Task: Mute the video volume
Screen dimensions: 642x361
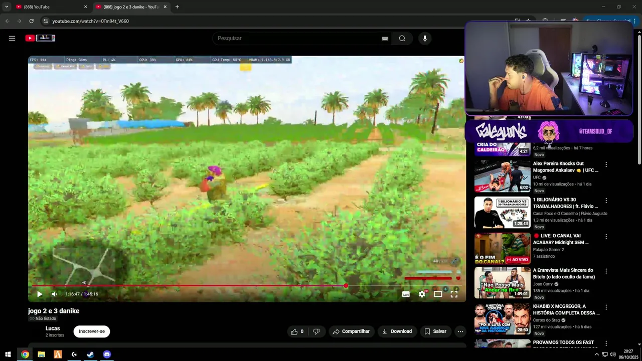Action: 54,294
